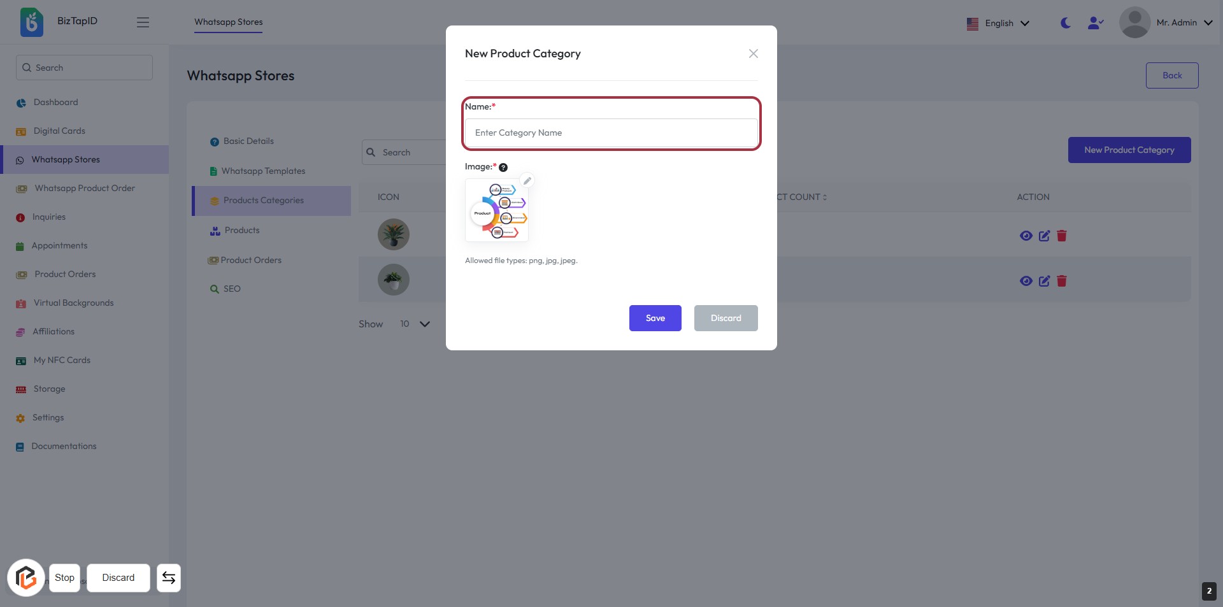
Task: Open the English language dropdown
Action: point(998,24)
